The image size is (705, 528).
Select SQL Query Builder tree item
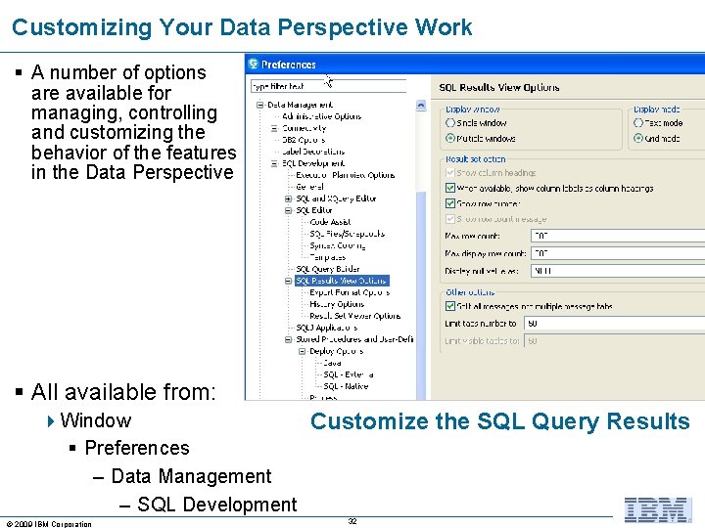(x=328, y=269)
